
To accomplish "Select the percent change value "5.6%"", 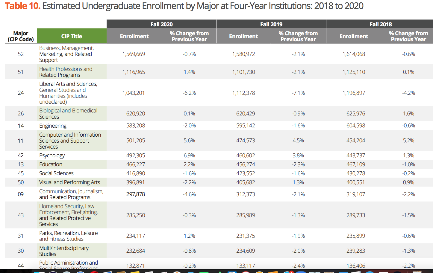I will 189,141.
